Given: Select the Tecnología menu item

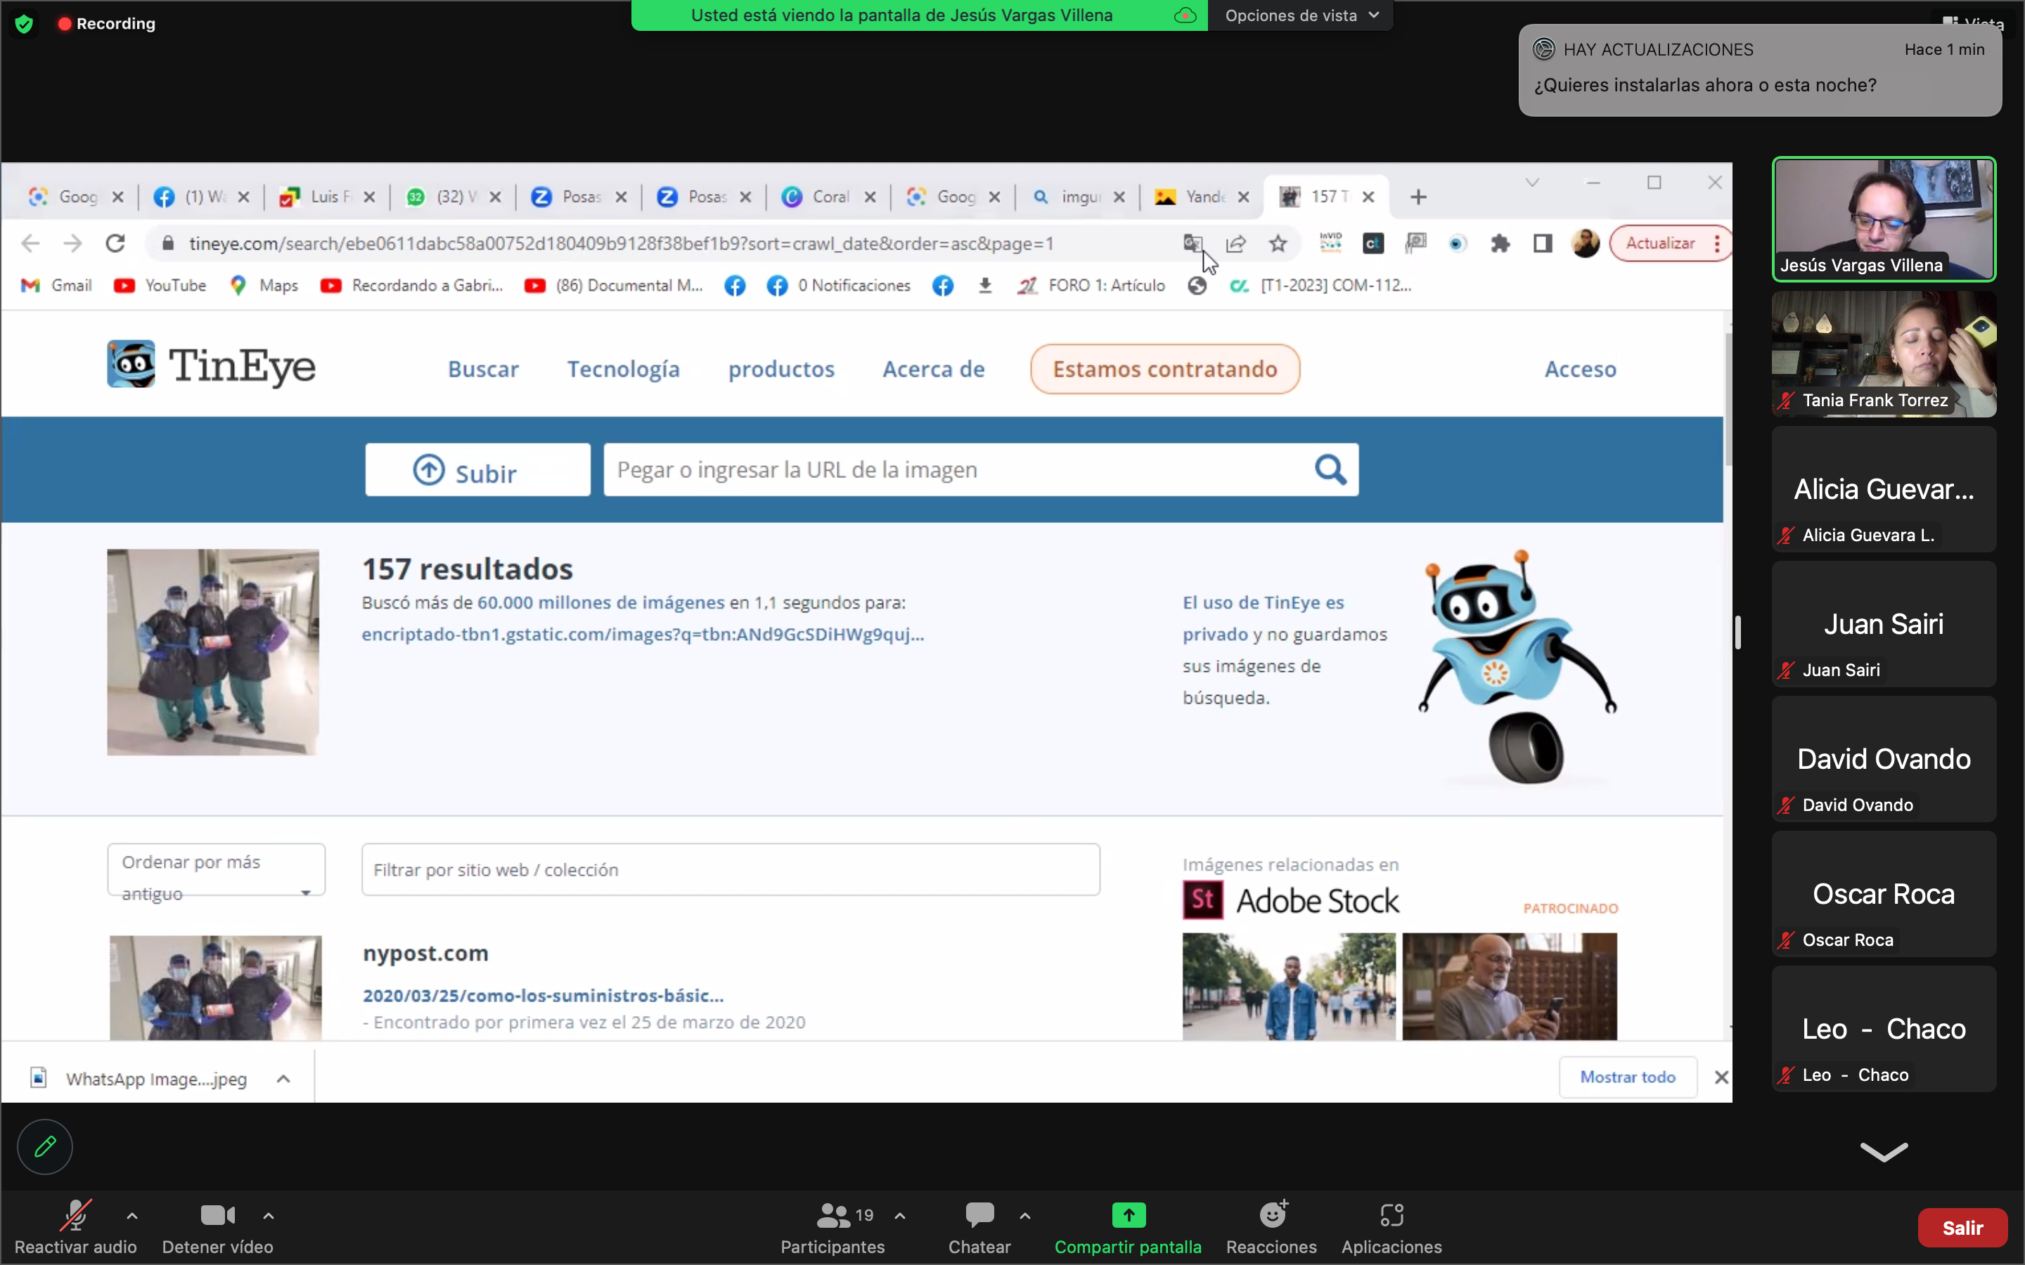Looking at the screenshot, I should pyautogui.click(x=622, y=369).
